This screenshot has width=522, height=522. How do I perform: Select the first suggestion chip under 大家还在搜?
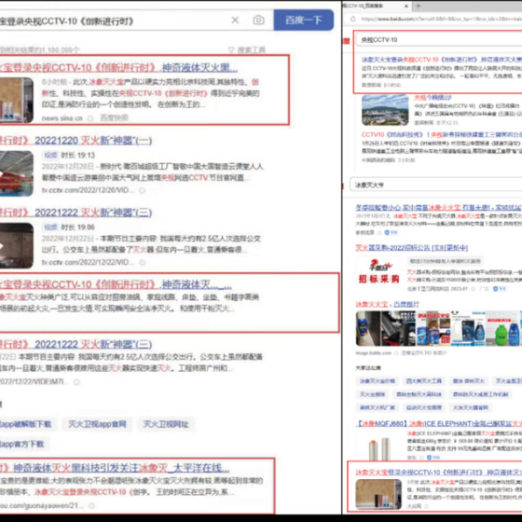click(378, 381)
